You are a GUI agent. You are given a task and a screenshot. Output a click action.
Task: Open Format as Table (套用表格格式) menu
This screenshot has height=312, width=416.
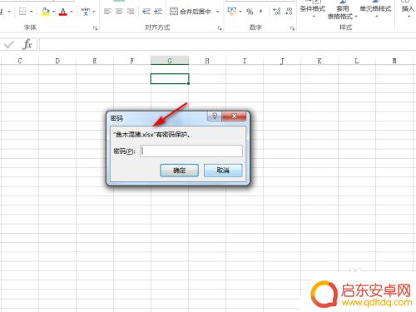343,10
